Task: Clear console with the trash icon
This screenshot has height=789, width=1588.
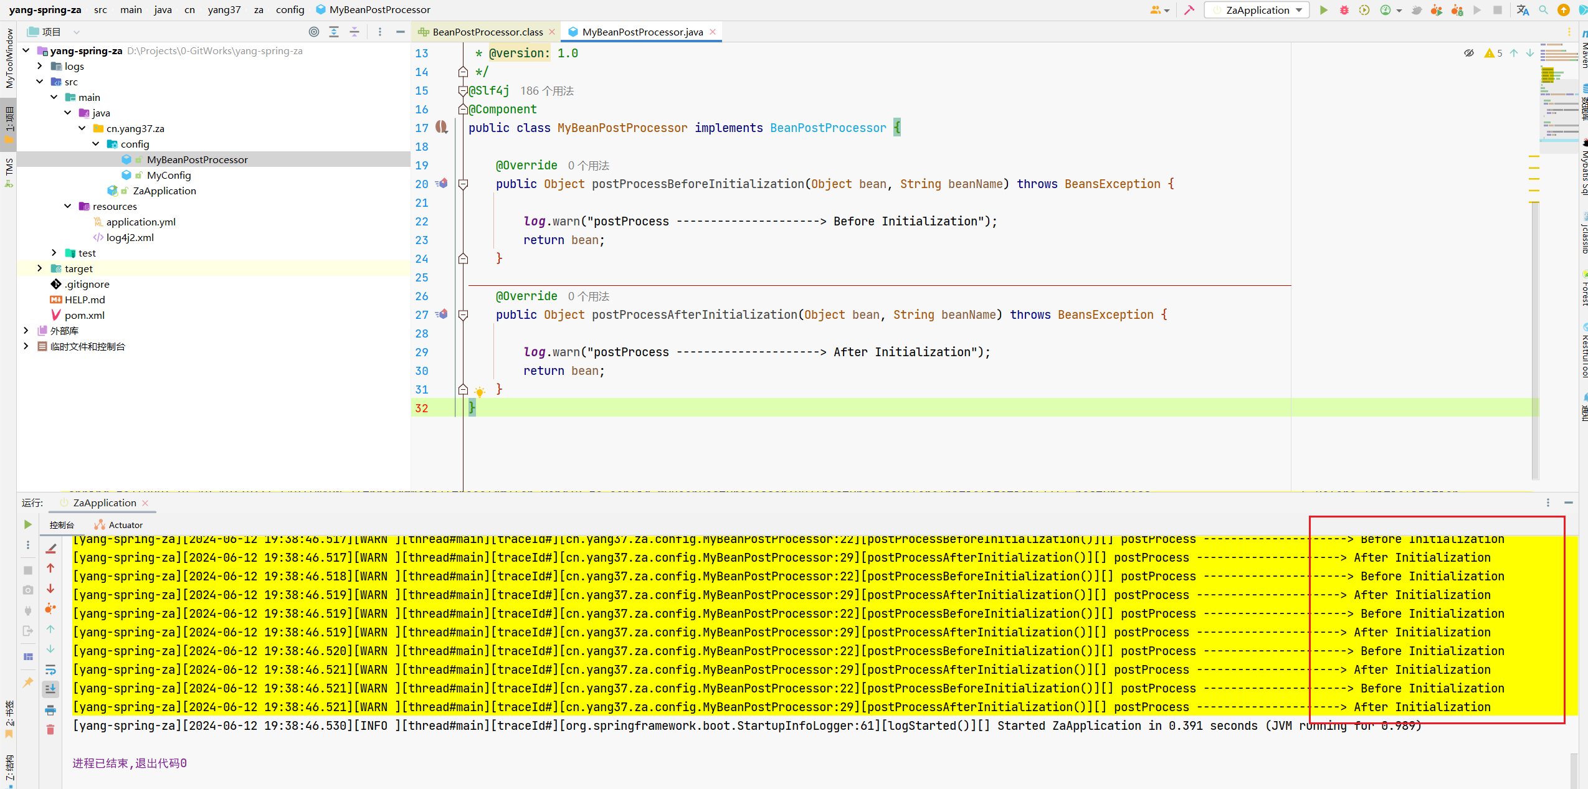Action: point(50,729)
